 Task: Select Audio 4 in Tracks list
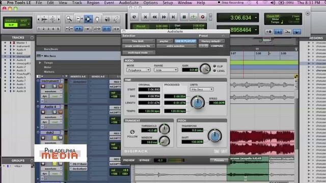21,50
